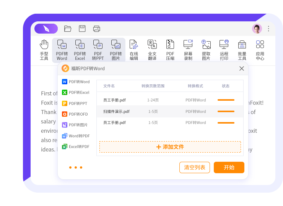Click the purple pen logo button
This screenshot has width=283, height=206.
(46, 29)
